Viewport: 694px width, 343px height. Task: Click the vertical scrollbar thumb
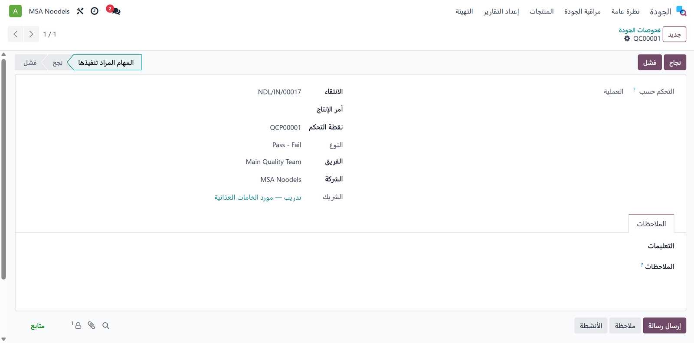tap(3, 169)
